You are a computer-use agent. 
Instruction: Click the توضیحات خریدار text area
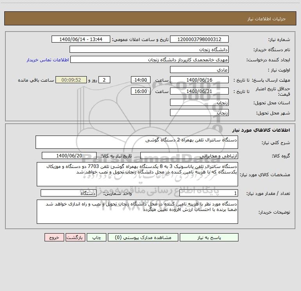137,212
